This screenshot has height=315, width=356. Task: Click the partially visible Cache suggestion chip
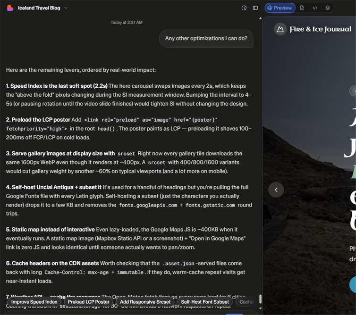pos(246,302)
